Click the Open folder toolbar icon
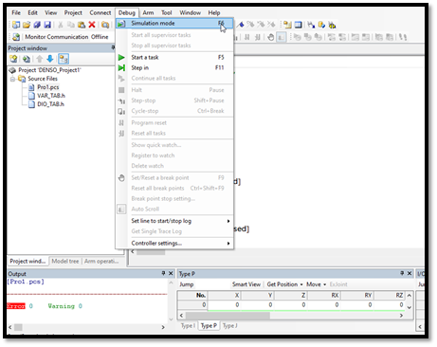Screen dimensions: 437x347 coord(27,25)
